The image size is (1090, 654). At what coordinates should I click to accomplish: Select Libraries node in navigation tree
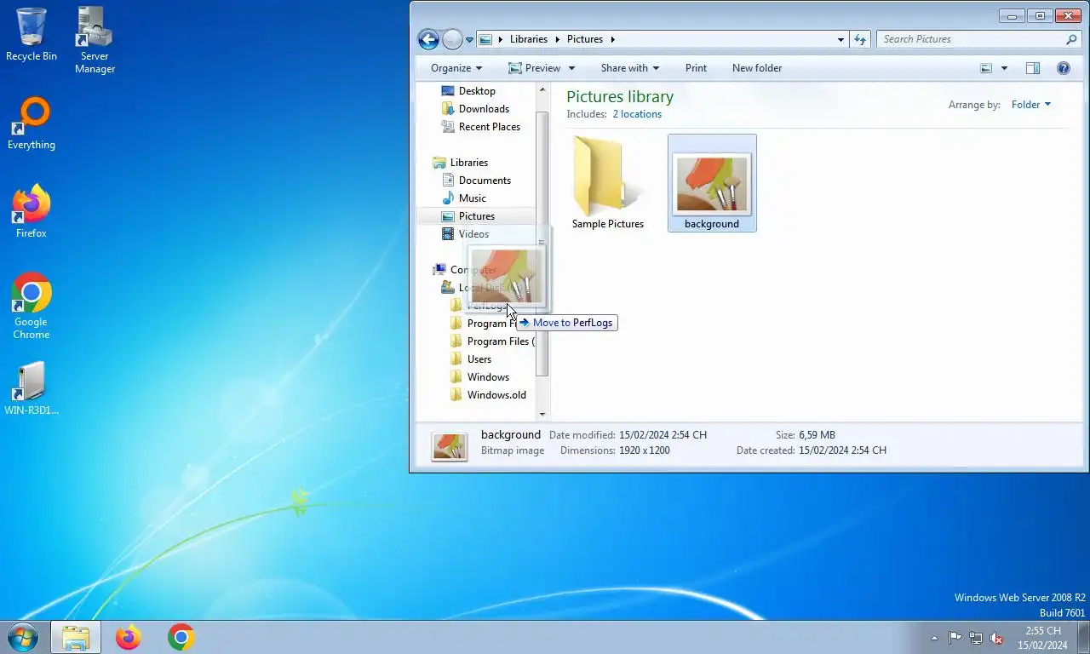click(469, 163)
